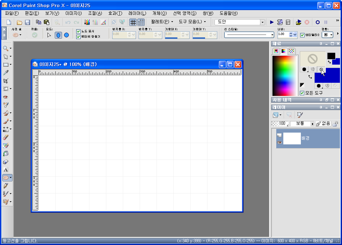Open the 효과(T) menu
The height and width of the screenshot is (245, 342).
115,13
